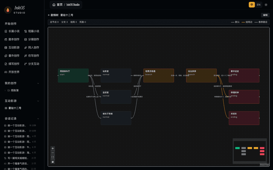The width and height of the screenshot is (273, 170).
Task: Select the 停摆的钟 ending node
Action: [244, 97]
